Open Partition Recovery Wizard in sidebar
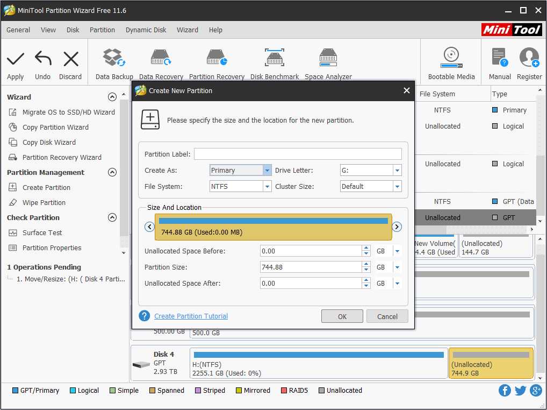This screenshot has width=547, height=410. point(55,157)
